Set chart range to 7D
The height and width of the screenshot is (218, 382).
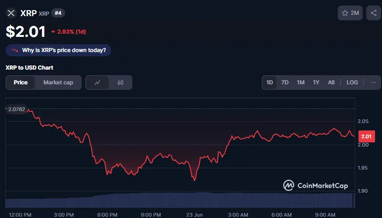click(285, 82)
